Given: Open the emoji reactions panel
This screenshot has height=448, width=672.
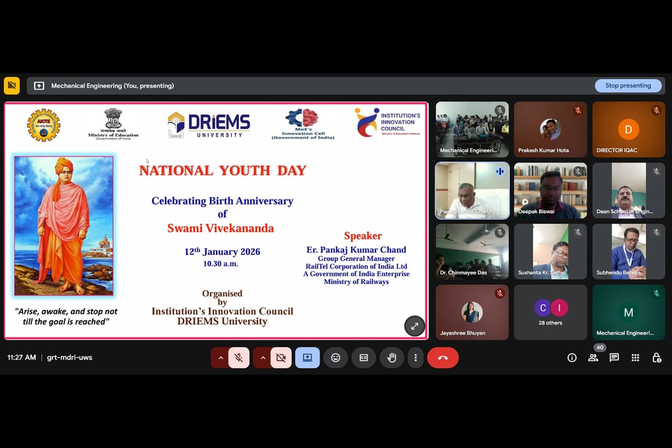Looking at the screenshot, I should (335, 357).
